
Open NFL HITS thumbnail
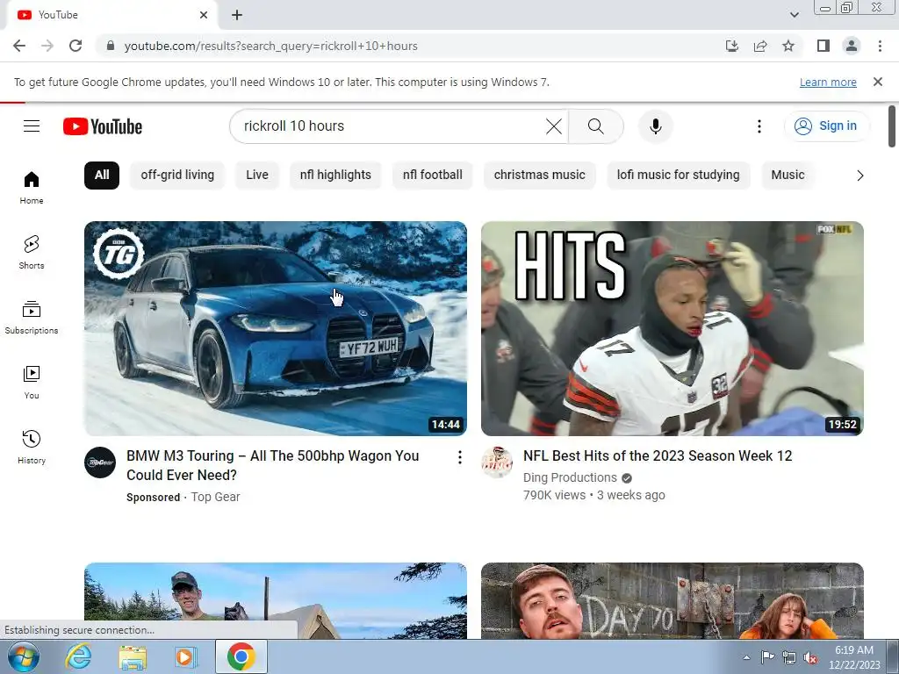672,328
